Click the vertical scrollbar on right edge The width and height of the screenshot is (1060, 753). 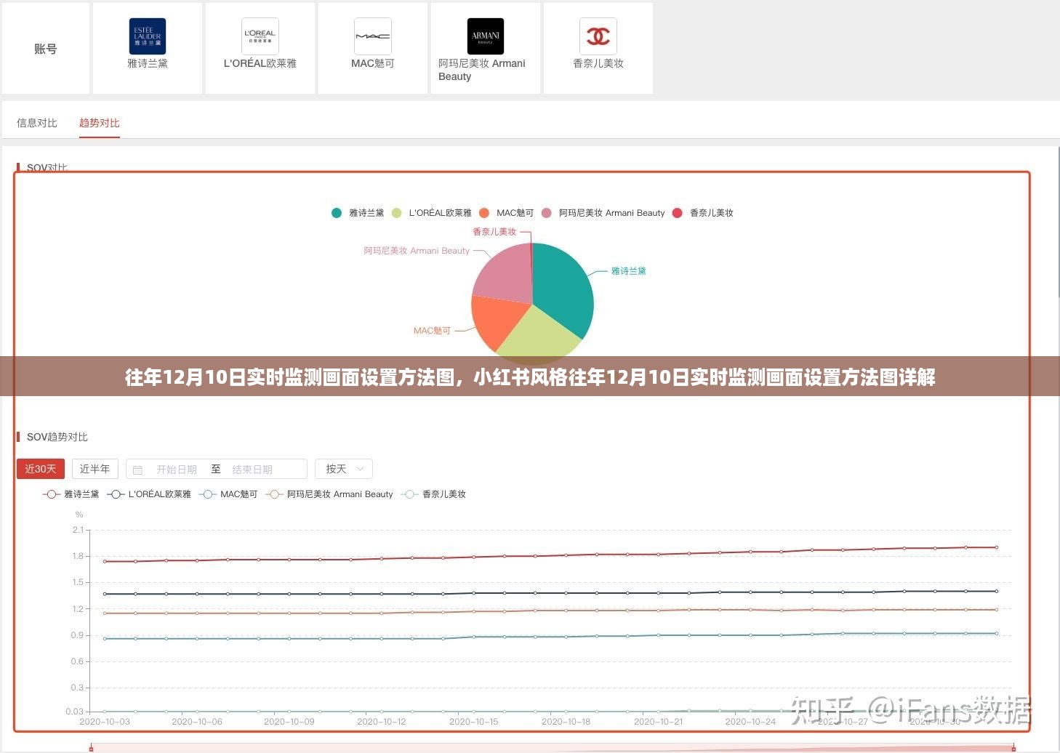click(x=1058, y=222)
